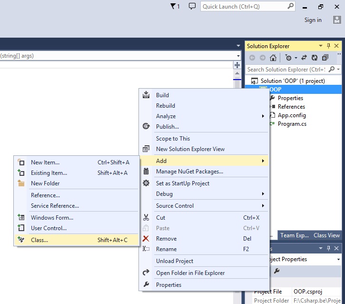Image resolution: width=345 pixels, height=304 pixels.
Task: Click the editor scrollbar up arrow
Action: coord(237,73)
